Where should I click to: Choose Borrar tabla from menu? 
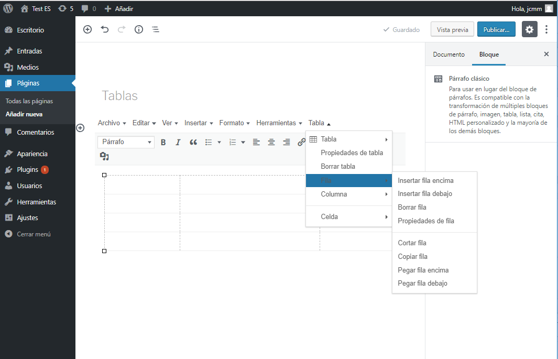pos(338,167)
